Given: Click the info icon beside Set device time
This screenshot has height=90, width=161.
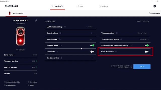Looking at the screenshot, I should click(x=61, y=58).
